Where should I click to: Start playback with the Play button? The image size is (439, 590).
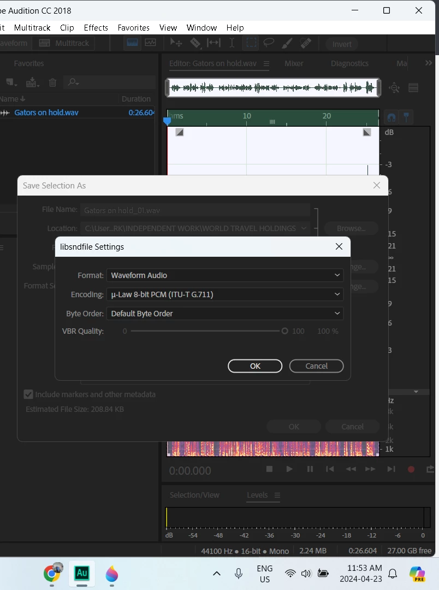[x=289, y=469]
